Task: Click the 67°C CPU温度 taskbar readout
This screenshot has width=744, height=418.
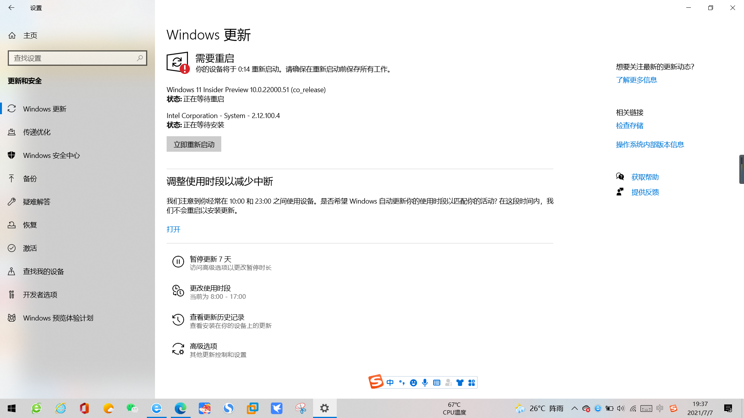Action: click(x=454, y=408)
